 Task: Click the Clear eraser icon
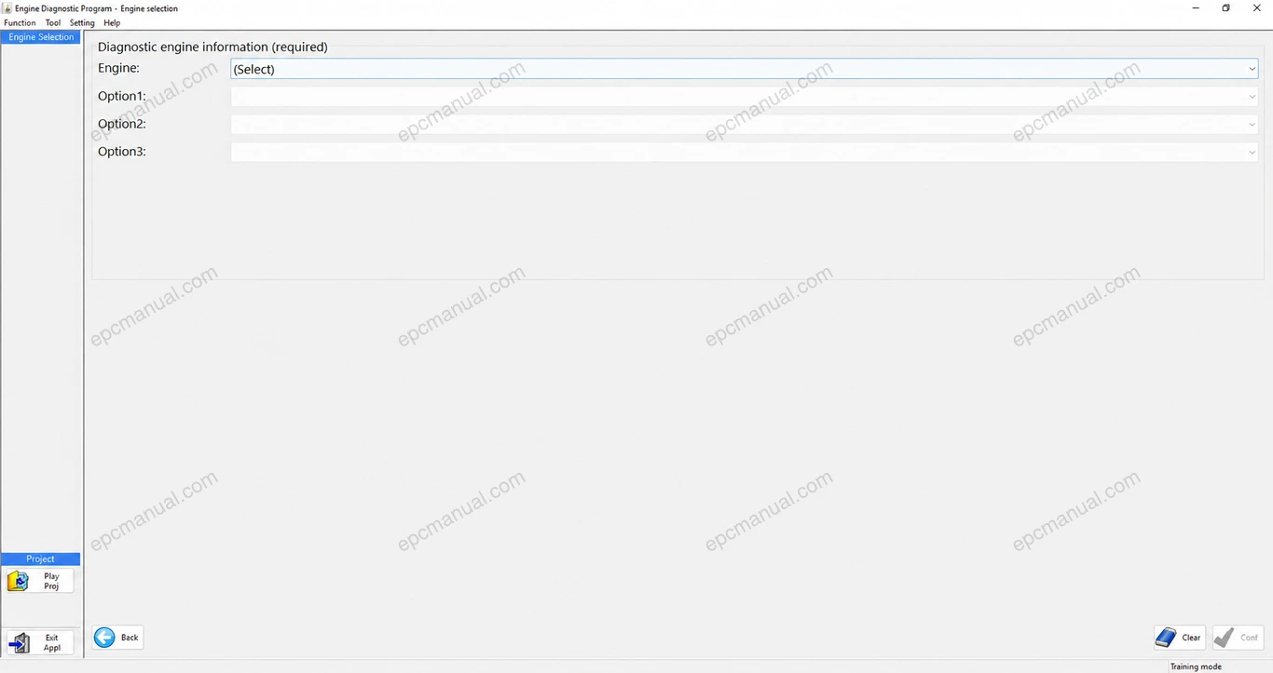point(1166,638)
